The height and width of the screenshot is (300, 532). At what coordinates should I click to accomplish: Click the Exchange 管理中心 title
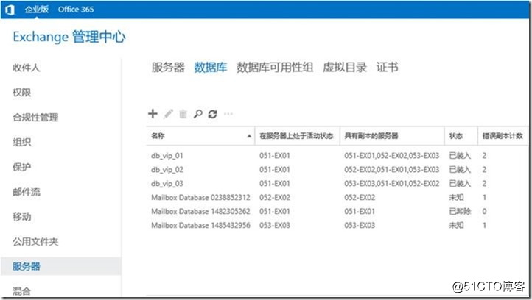69,37
